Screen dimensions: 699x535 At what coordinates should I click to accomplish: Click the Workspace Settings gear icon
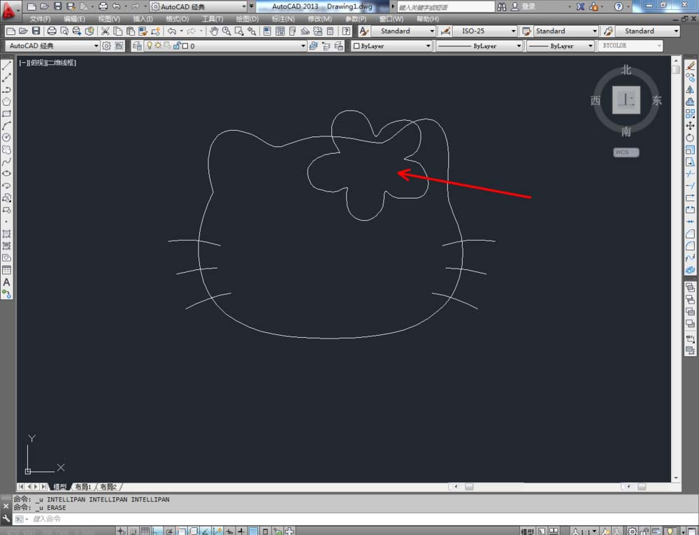(107, 46)
